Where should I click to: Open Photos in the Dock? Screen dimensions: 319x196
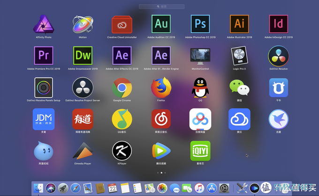pyautogui.click(x=162, y=188)
